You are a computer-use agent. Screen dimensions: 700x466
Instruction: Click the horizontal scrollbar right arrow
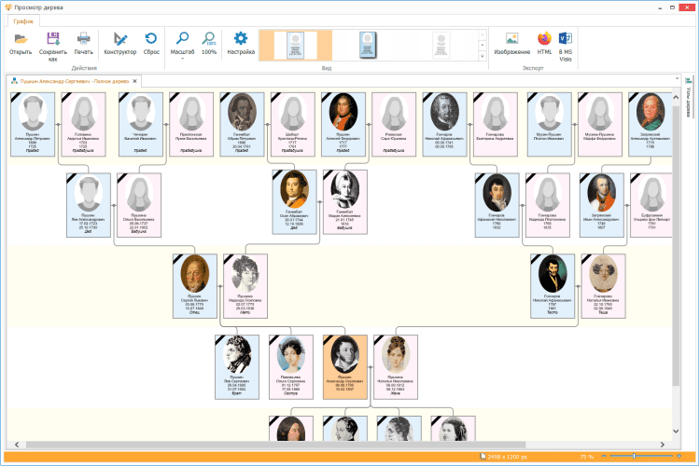[662, 445]
